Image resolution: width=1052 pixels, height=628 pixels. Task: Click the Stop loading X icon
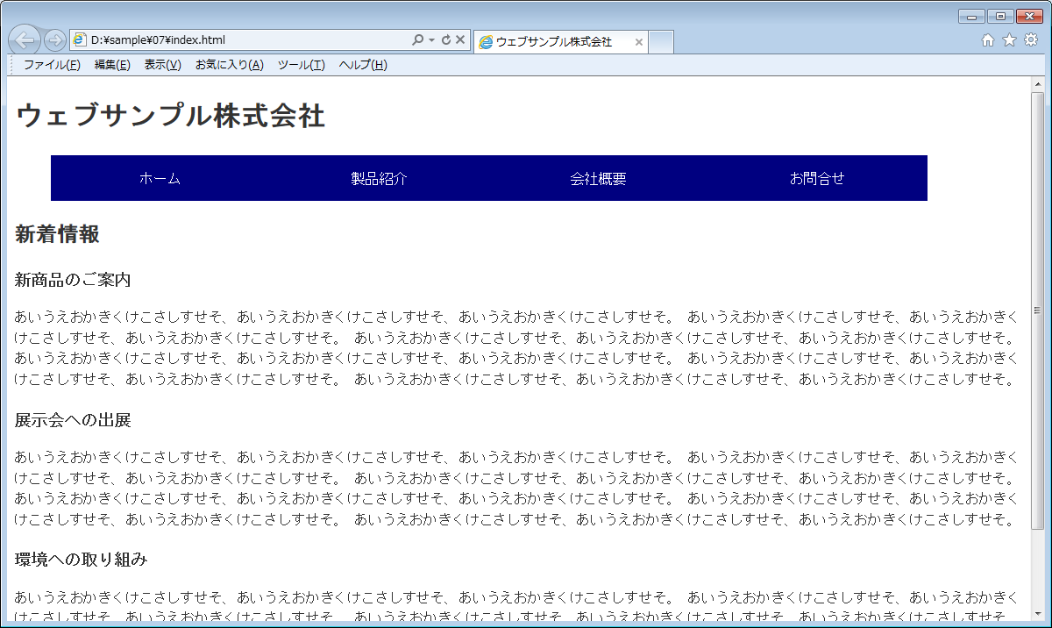point(460,40)
